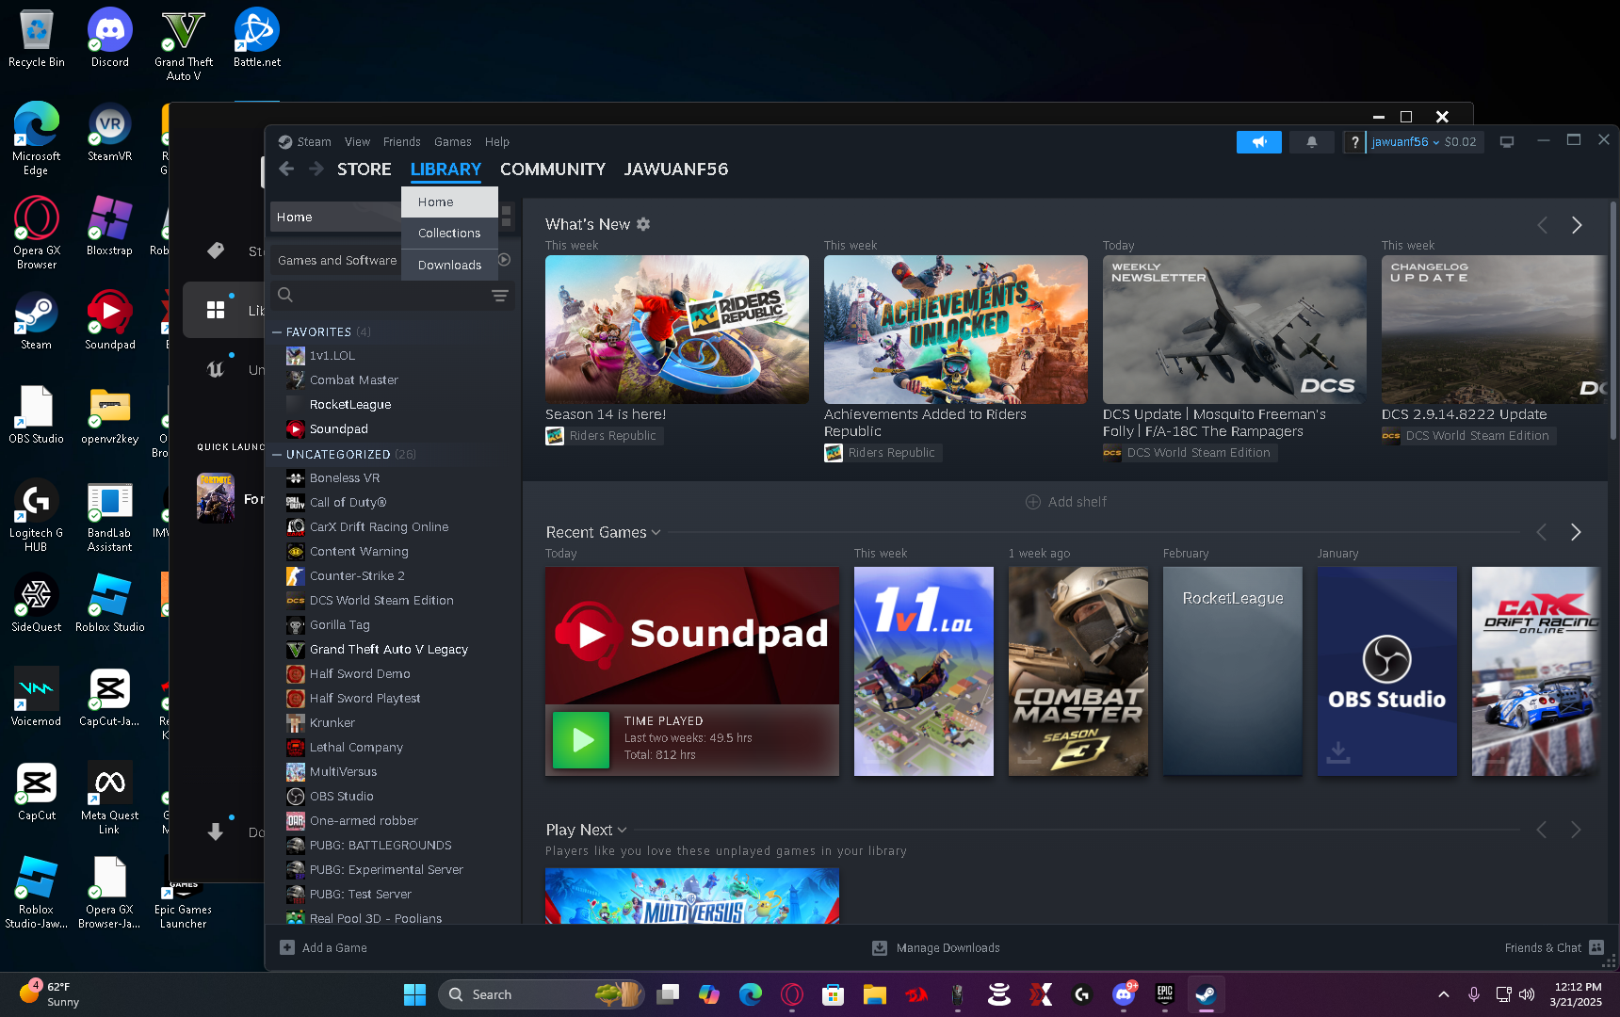Viewport: 1620px width, 1017px height.
Task: Open the Play Next shelf dropdown
Action: tap(622, 831)
